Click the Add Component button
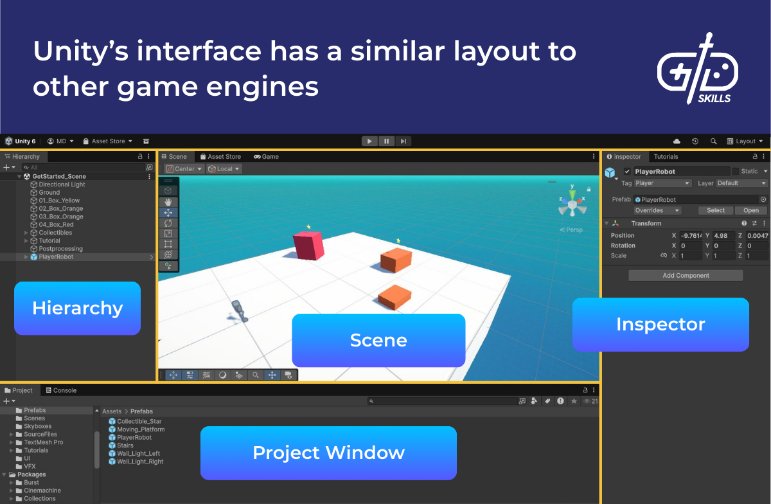771x504 pixels. click(685, 275)
